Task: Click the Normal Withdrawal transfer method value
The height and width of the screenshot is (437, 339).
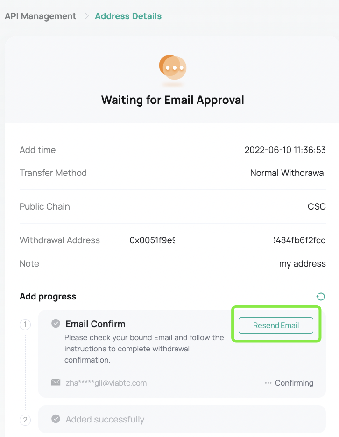Action: pyautogui.click(x=288, y=173)
